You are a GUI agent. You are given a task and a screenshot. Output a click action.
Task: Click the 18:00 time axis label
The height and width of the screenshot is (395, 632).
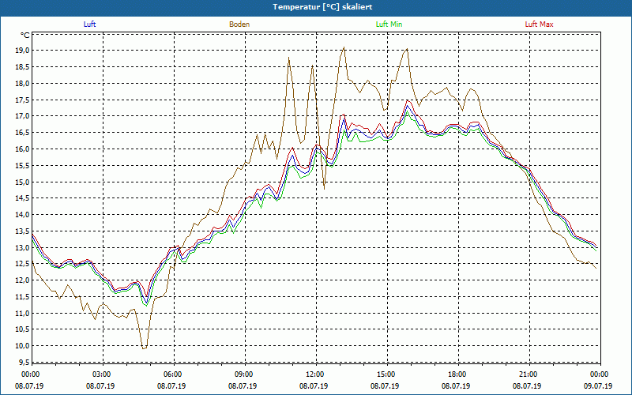click(456, 374)
